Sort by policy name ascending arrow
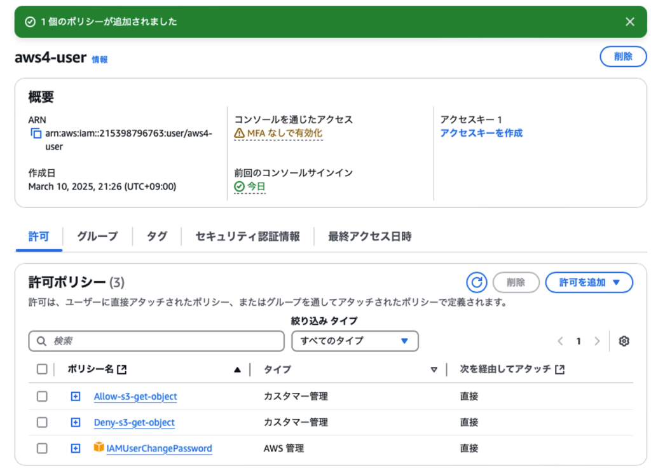 237,369
